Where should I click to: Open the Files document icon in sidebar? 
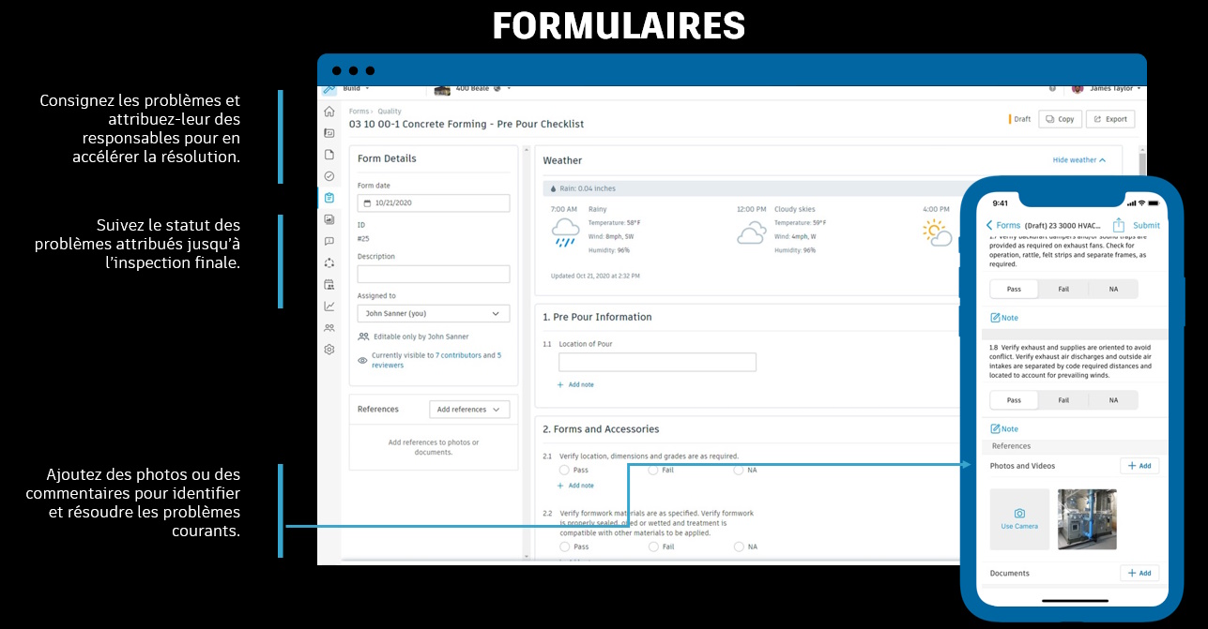click(x=329, y=155)
